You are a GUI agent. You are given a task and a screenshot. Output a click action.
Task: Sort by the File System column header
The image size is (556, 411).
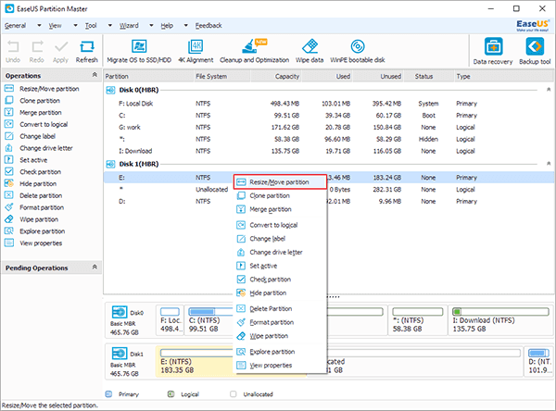pos(222,76)
